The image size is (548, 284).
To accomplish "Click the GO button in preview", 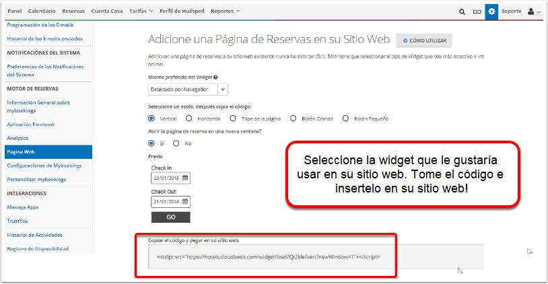I will pyautogui.click(x=171, y=217).
